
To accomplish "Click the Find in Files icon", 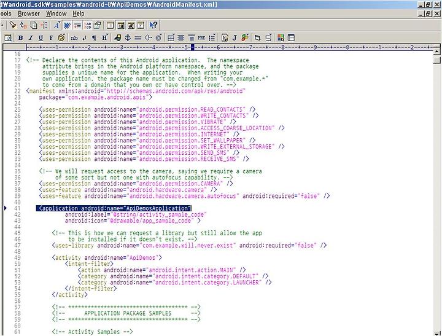I will pos(34,25).
